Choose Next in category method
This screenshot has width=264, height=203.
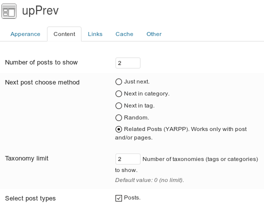coord(118,94)
